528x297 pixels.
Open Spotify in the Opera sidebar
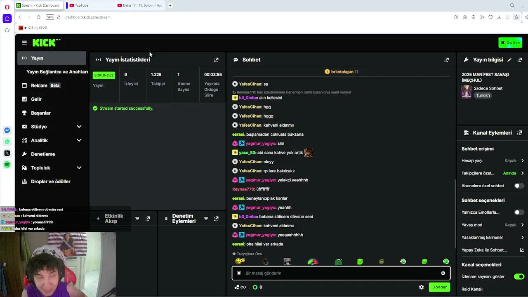[x=7, y=165]
